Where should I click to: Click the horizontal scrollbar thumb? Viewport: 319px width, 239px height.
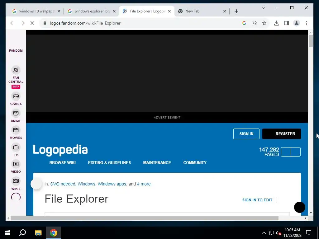click(145, 218)
